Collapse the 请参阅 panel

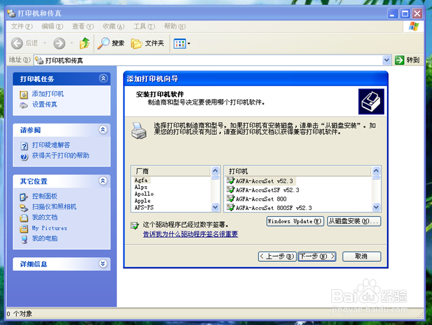[103, 130]
